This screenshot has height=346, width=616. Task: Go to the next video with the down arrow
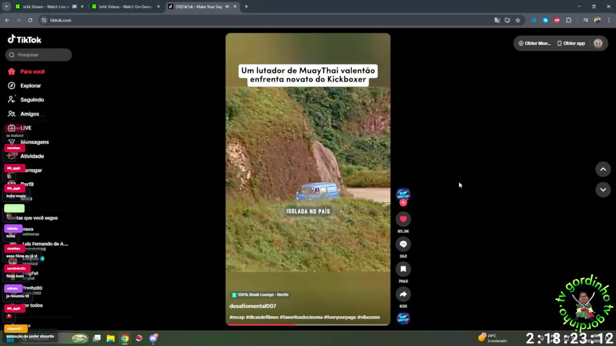click(x=603, y=190)
